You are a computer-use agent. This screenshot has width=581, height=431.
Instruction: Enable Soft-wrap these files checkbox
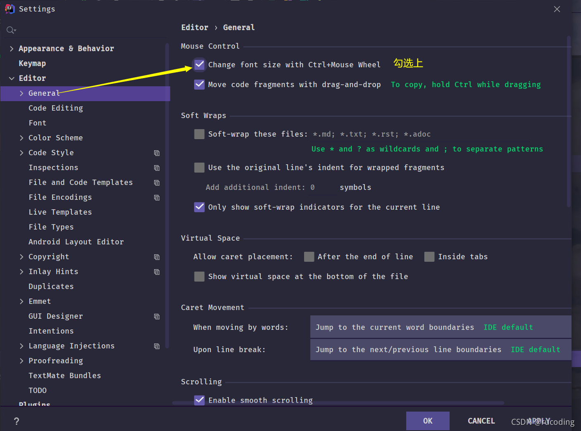200,134
